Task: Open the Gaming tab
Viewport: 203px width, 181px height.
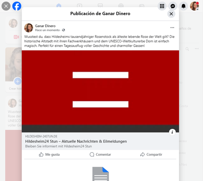Action: [142, 6]
